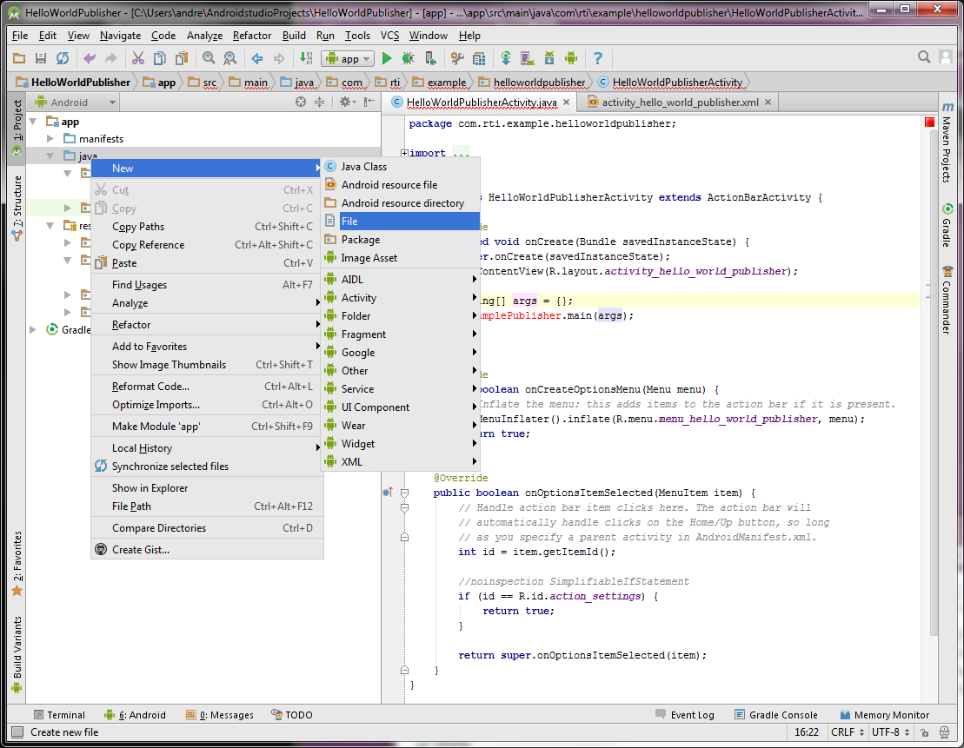
Task: Click the Sync Project with Gradle icon
Action: (x=506, y=58)
